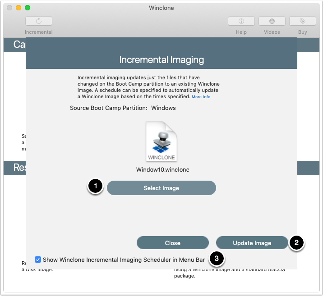Click the Update Image button

click(x=252, y=243)
